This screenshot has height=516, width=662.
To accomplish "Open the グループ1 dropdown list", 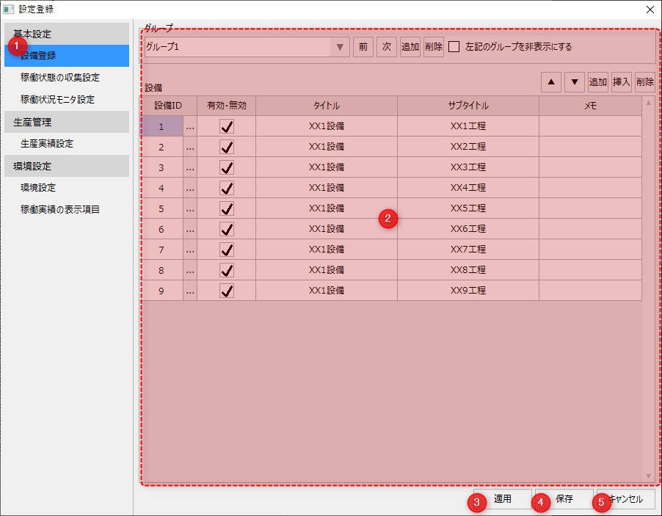I will 338,46.
